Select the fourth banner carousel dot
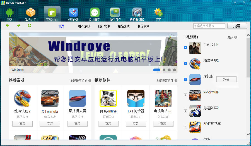Screen dimensions: 251x146 pos(175,70)
